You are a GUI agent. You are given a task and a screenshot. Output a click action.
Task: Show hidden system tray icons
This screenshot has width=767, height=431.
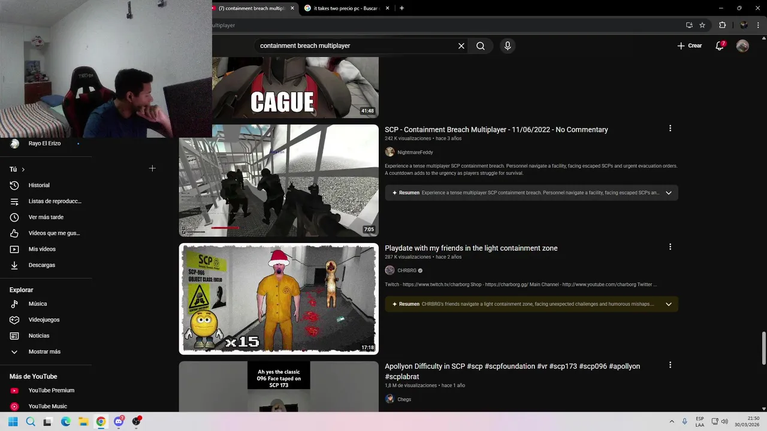click(671, 421)
